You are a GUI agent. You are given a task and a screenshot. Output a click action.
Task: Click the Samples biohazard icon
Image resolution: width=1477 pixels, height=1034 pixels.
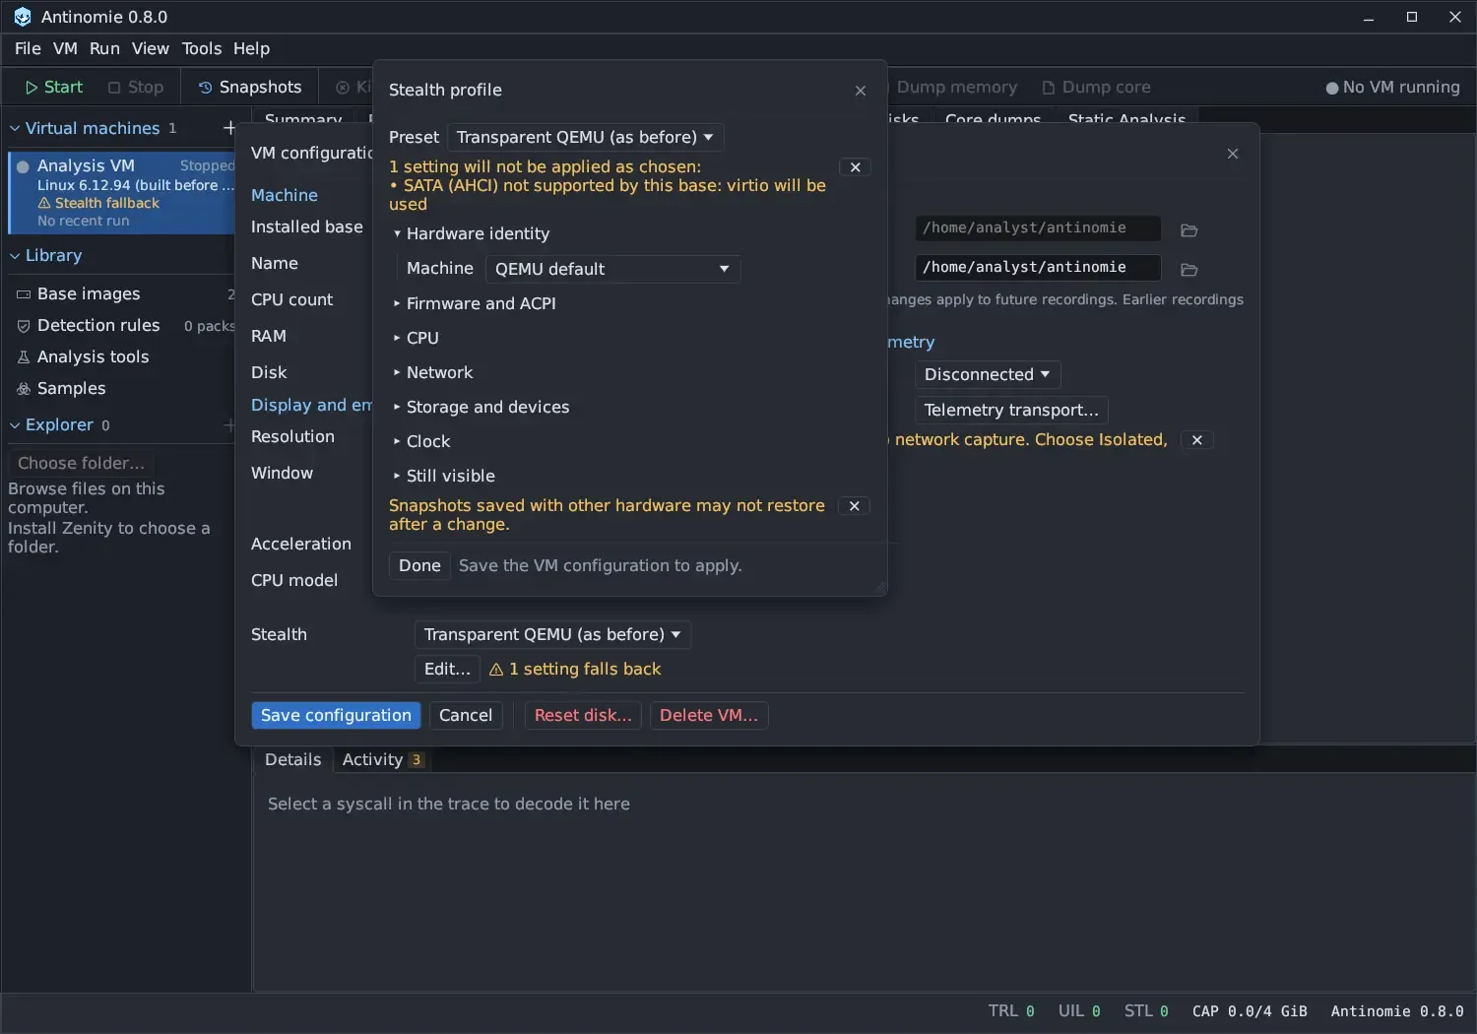(24, 389)
